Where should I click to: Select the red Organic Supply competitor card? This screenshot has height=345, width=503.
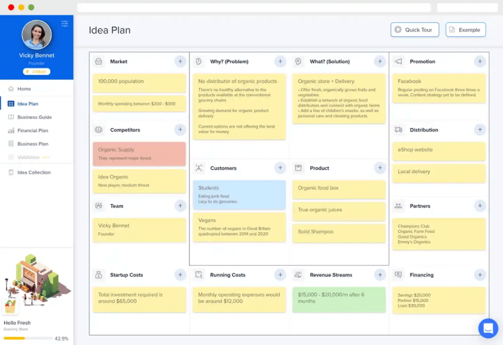coord(139,154)
